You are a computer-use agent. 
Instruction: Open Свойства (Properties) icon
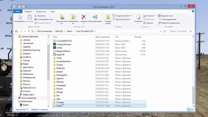(138, 17)
